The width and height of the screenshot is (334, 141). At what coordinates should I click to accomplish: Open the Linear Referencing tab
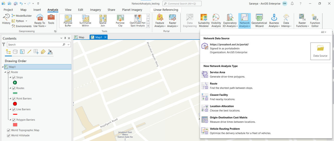166,10
